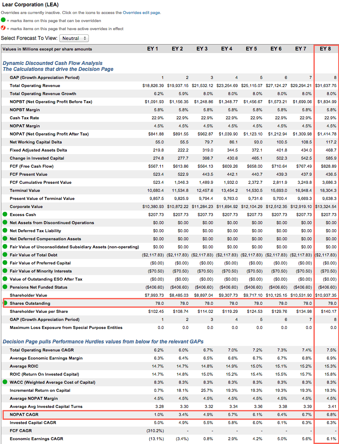The image size is (339, 444).
Task: Click the Economic Earnings CAGR row label
Action: pyautogui.click(x=37, y=438)
